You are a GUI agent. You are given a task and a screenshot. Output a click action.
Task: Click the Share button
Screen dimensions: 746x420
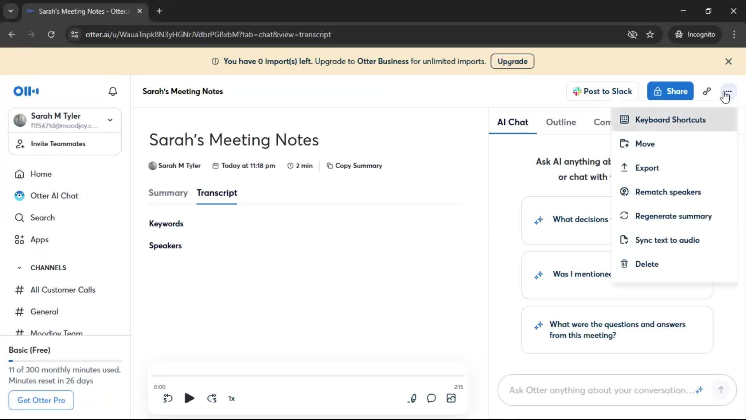(670, 91)
